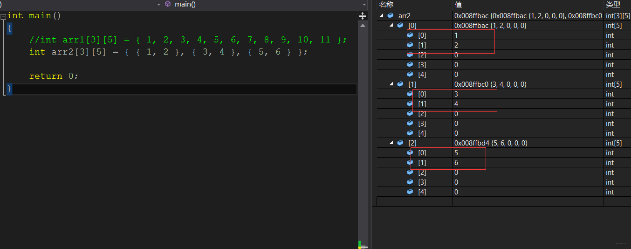Screen dimensions: 631x249
Task: Click the value cell containing 5
Action: pyautogui.click(x=528, y=152)
